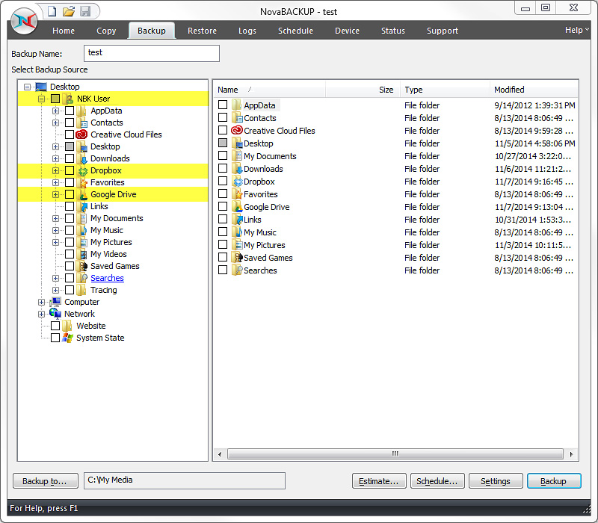Open the Logs tab

pos(247,31)
